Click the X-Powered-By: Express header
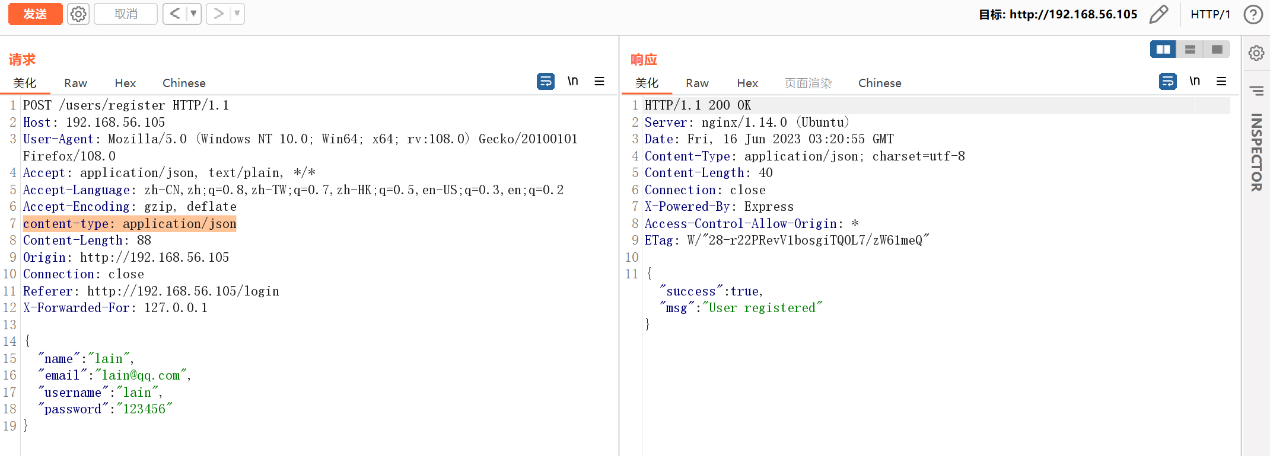 tap(719, 207)
